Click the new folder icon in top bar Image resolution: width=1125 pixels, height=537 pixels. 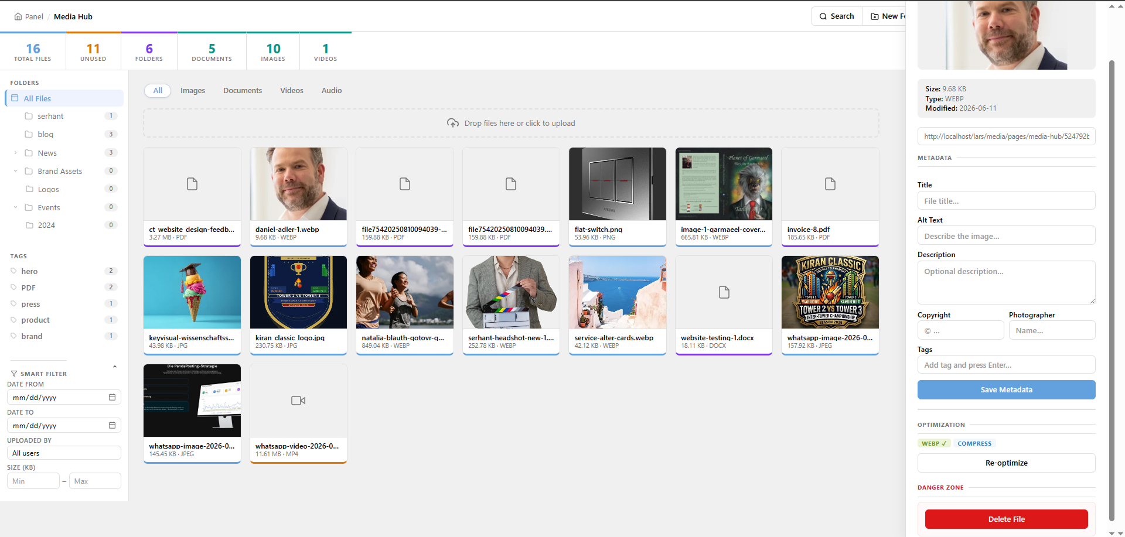(x=875, y=16)
